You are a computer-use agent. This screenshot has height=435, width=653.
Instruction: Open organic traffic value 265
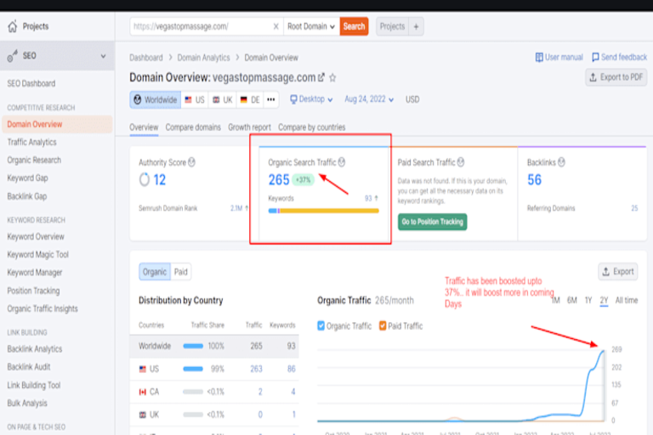click(x=279, y=180)
